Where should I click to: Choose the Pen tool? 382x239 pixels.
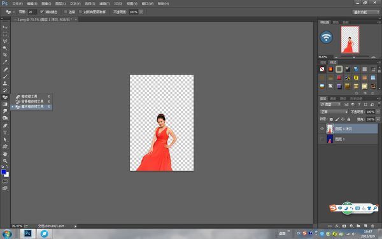point(5,126)
